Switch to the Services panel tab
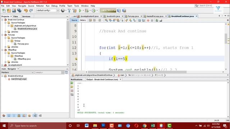Viewport: 230px width, 129px height. click(26, 16)
